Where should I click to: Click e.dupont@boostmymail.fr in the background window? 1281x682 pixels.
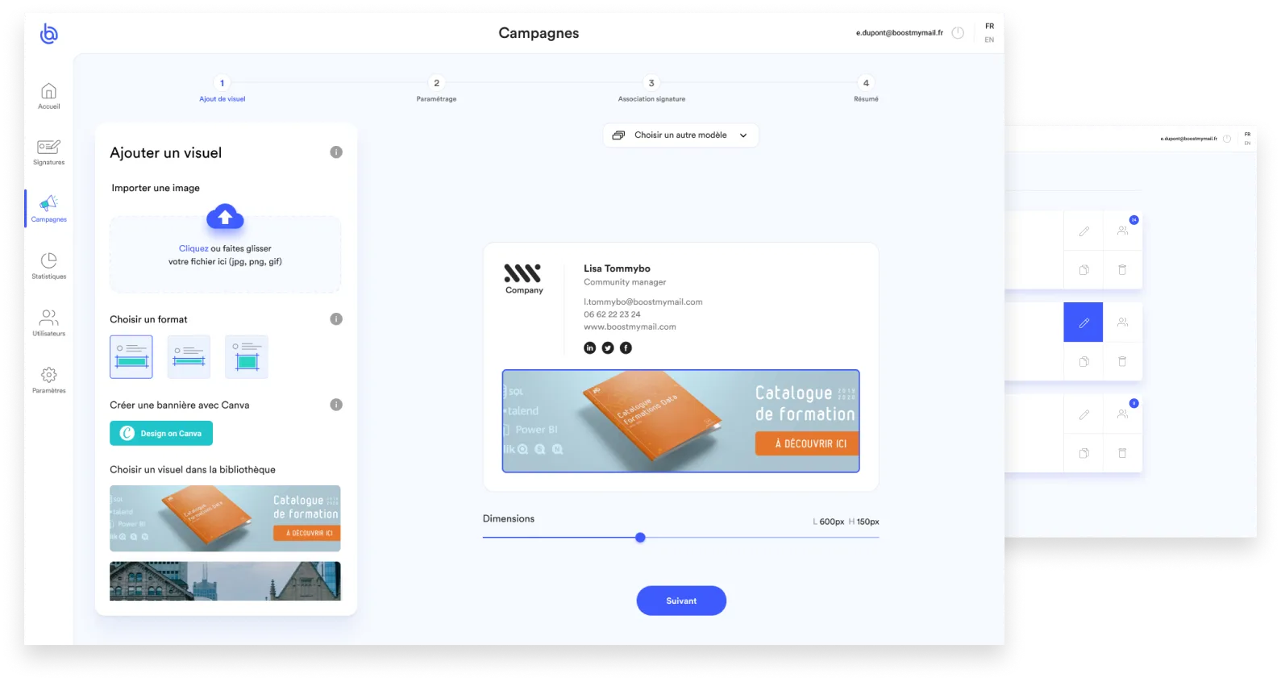1189,139
